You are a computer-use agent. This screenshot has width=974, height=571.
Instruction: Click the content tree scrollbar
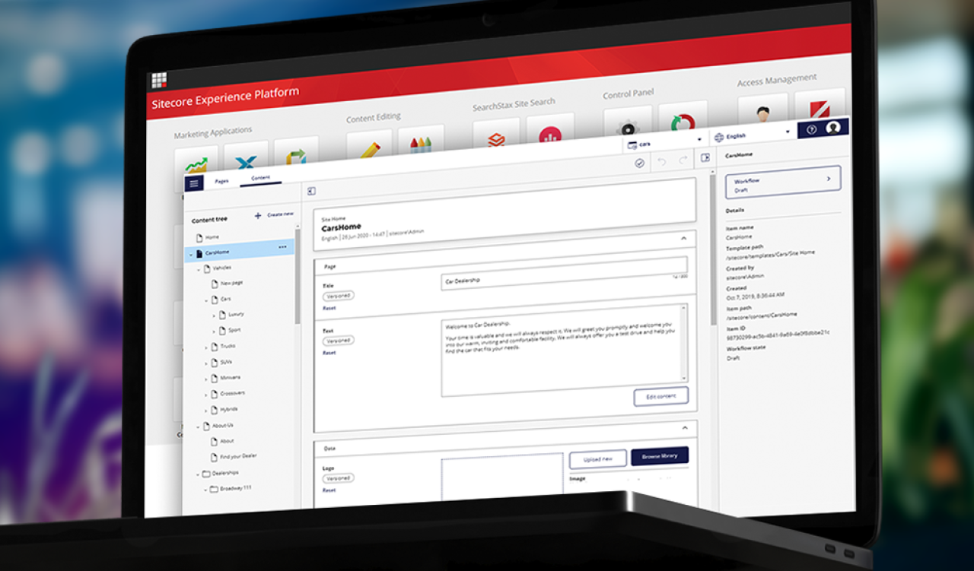[x=298, y=275]
